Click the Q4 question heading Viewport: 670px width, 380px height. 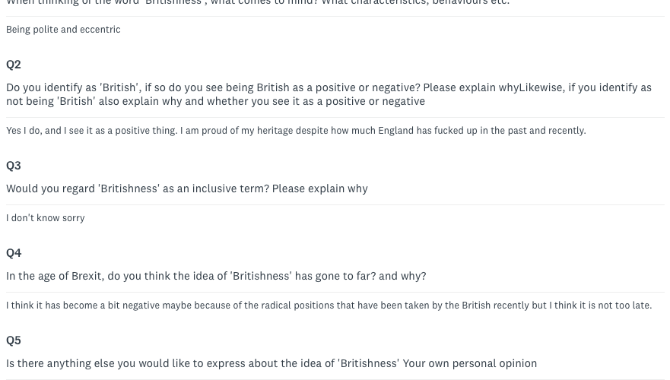click(x=14, y=253)
